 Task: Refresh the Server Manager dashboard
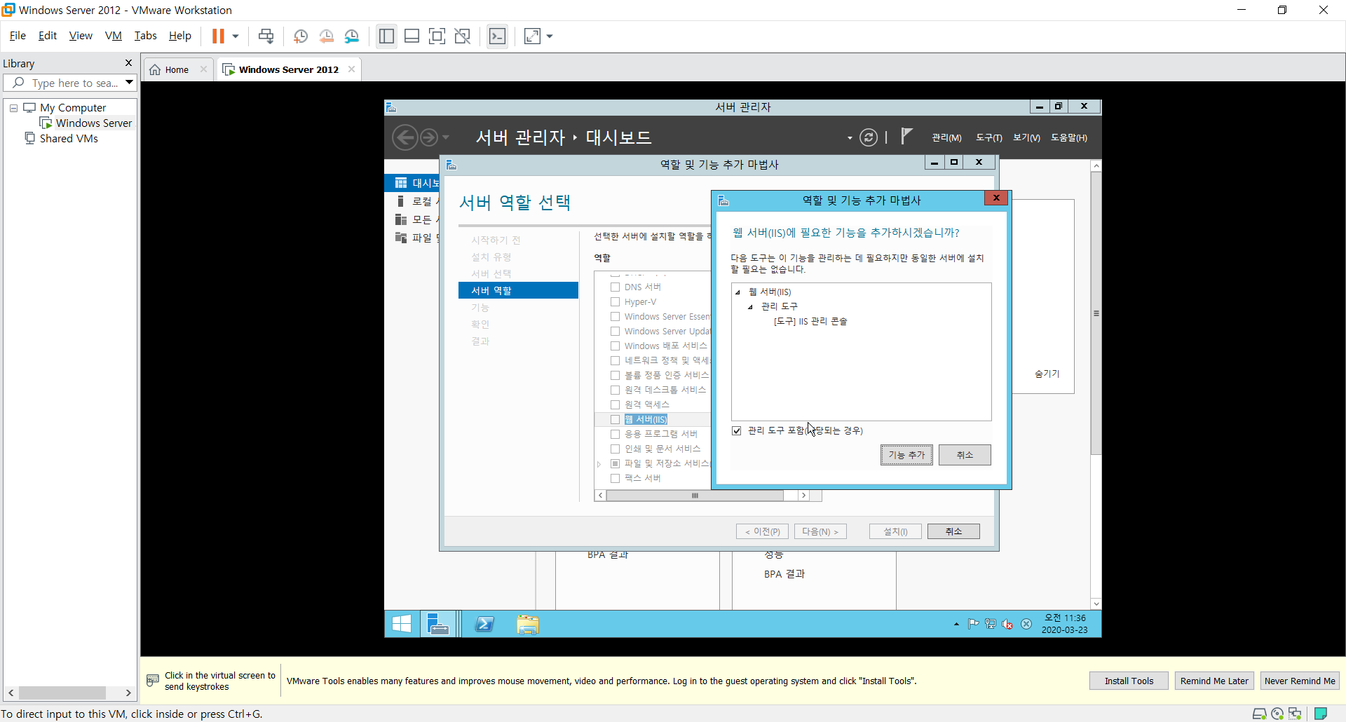coord(869,137)
